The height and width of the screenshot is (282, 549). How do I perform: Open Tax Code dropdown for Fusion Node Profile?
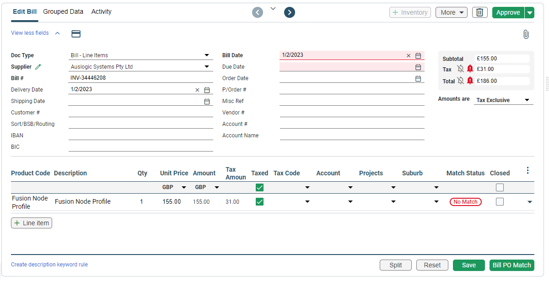(x=307, y=202)
